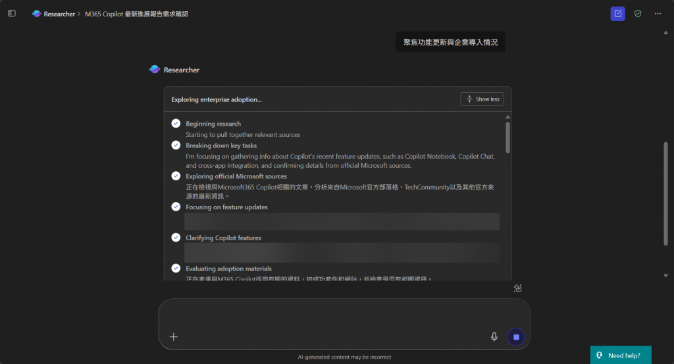Open the Need help? button

621,355
